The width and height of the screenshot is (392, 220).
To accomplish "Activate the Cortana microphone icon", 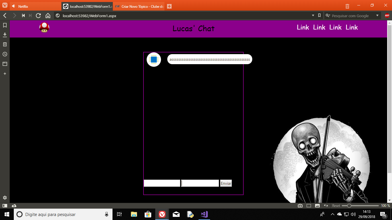I will pyautogui.click(x=106, y=214).
